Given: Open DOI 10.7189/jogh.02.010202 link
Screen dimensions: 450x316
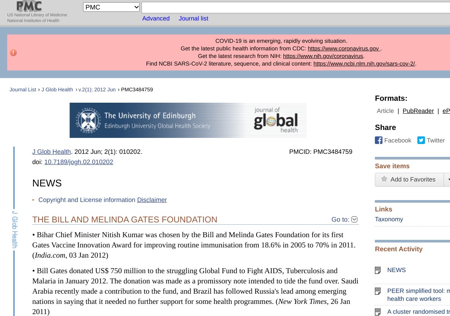Looking at the screenshot, I should [79, 162].
